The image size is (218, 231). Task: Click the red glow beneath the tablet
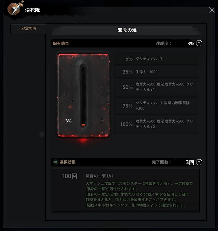click(83, 140)
